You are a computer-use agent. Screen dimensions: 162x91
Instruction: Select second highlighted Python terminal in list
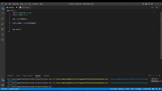click(x=156, y=81)
